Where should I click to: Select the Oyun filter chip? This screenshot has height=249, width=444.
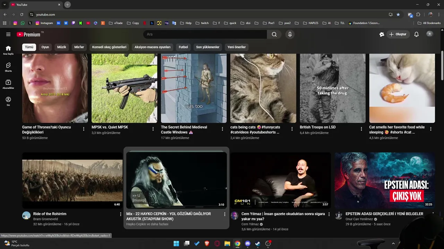point(45,47)
